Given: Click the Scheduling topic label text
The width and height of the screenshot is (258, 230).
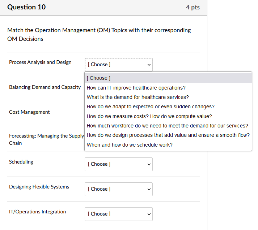Looking at the screenshot, I should [21, 162].
